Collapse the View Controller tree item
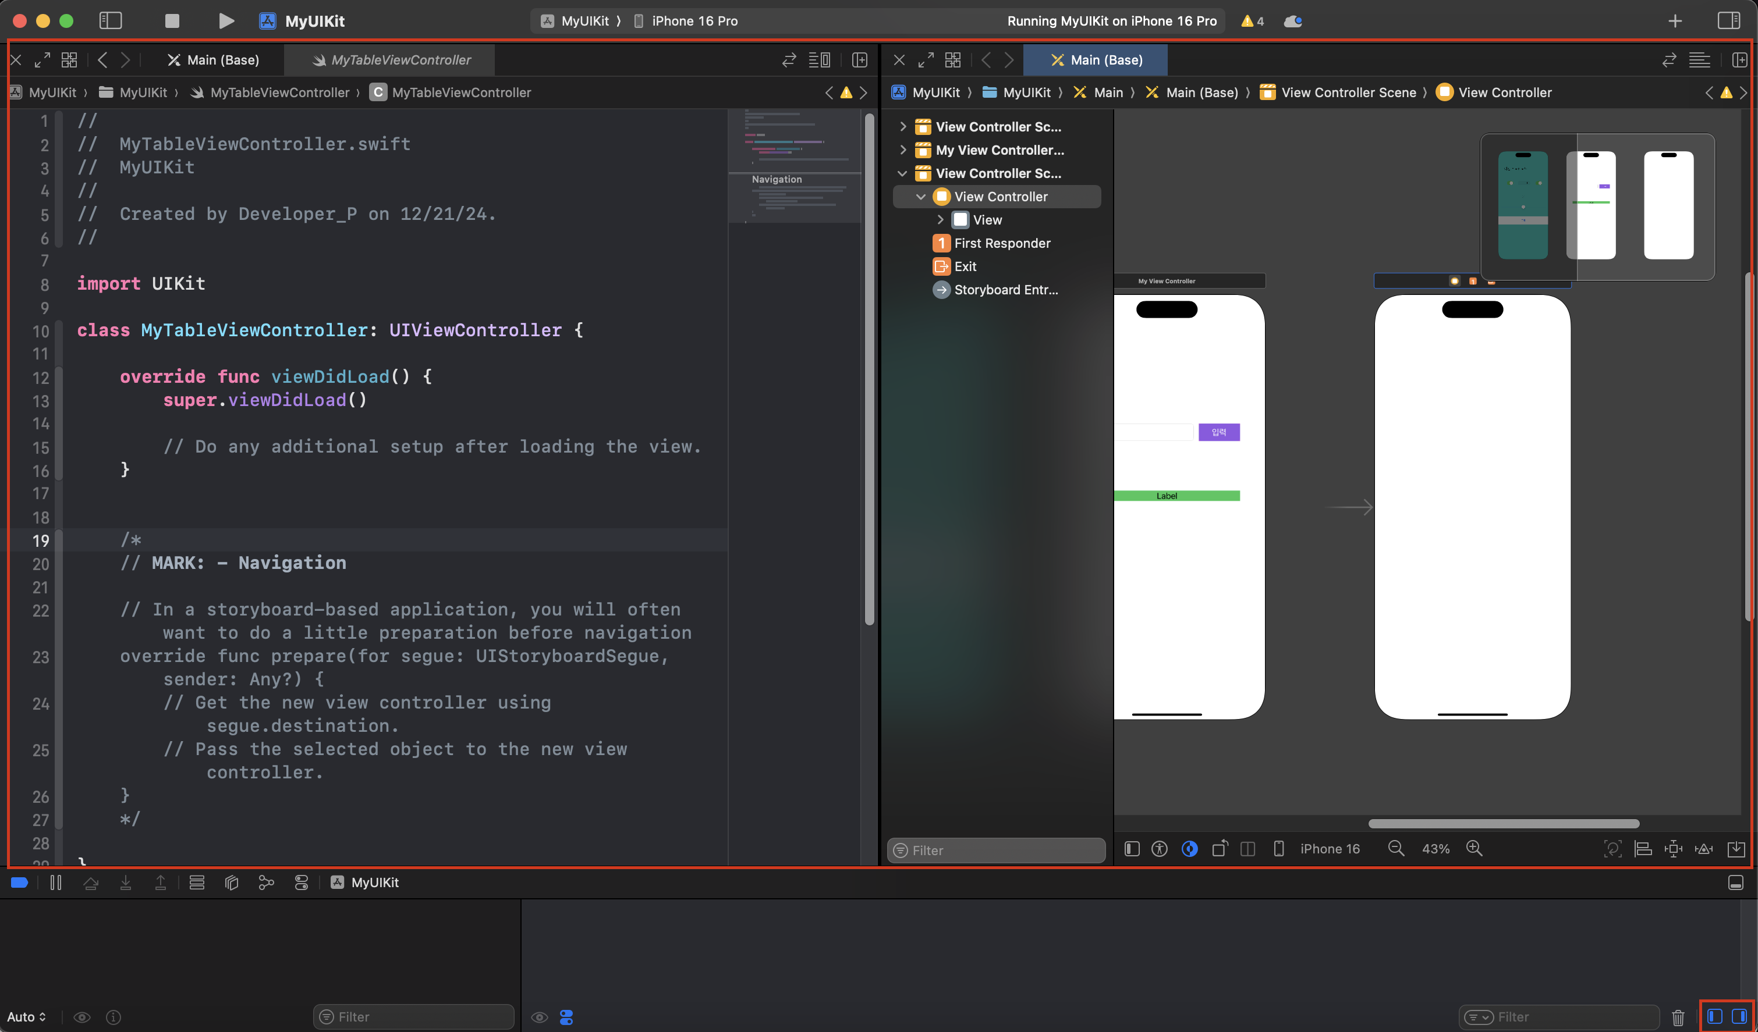Image resolution: width=1758 pixels, height=1032 pixels. [x=921, y=197]
